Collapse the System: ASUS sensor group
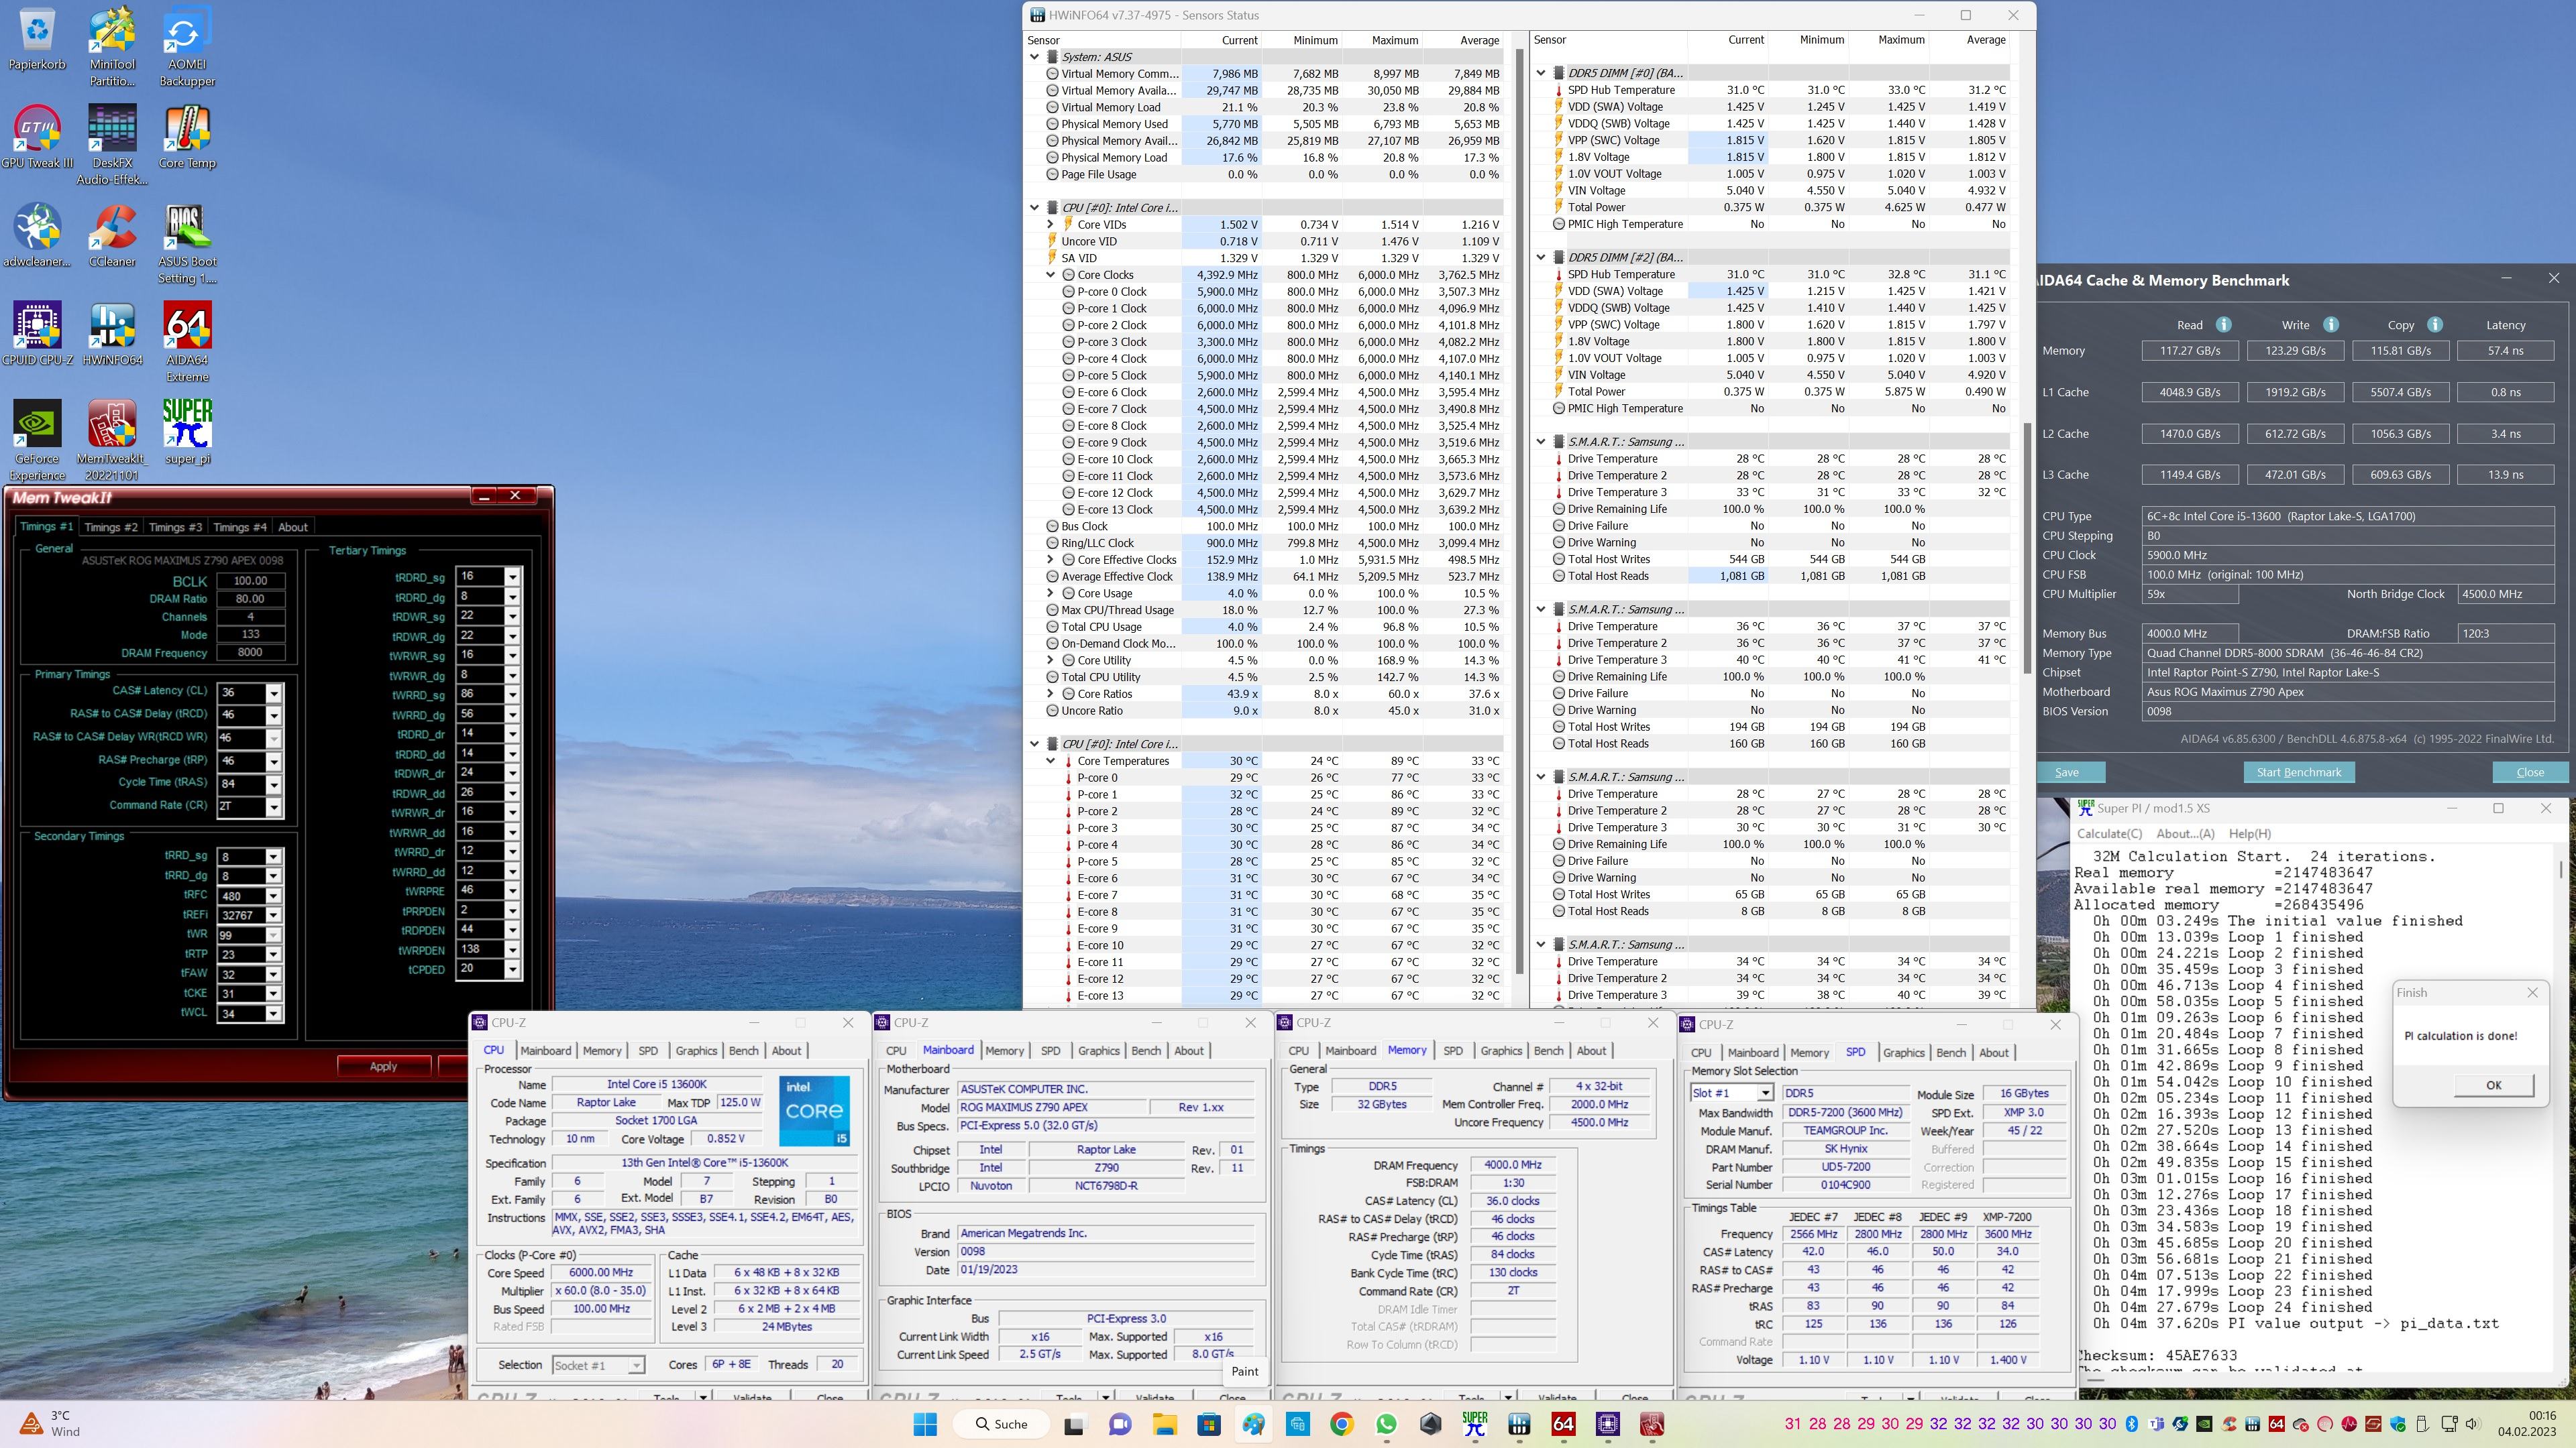The height and width of the screenshot is (1448, 2576). (x=1035, y=57)
